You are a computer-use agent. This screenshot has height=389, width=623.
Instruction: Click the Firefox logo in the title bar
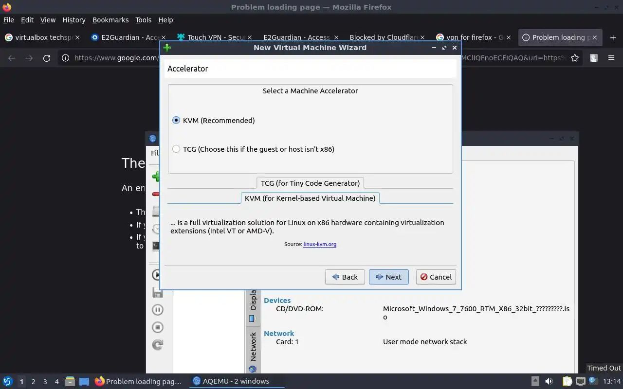7,7
